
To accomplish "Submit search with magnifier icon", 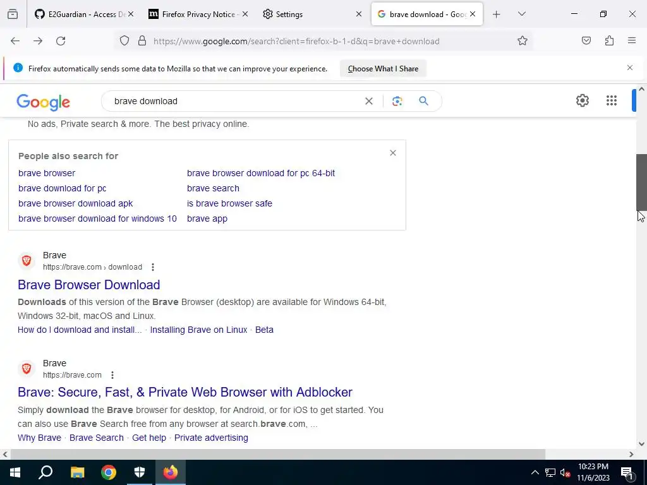I will click(x=423, y=101).
